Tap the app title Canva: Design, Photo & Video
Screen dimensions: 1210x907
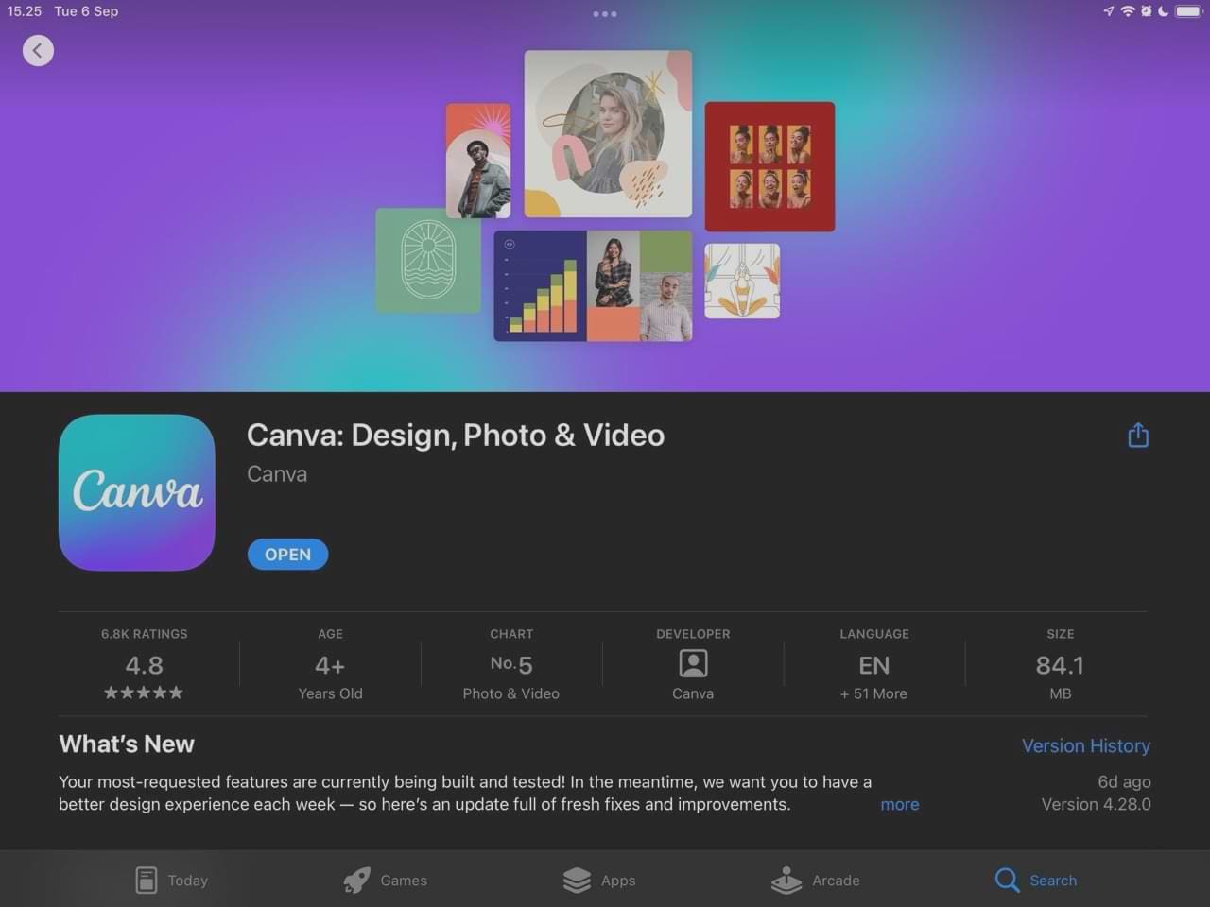tap(456, 436)
